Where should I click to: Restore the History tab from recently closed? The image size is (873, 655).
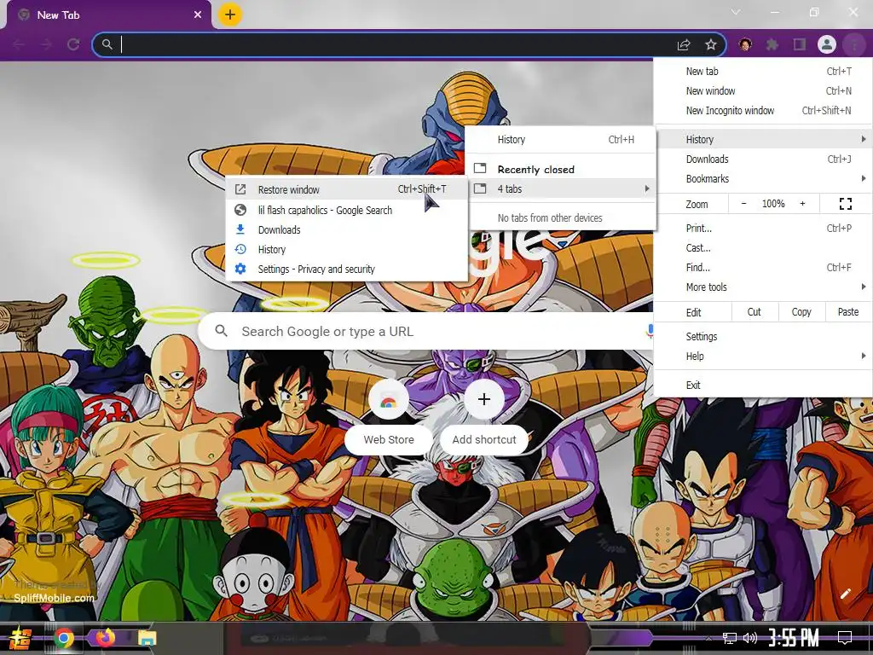coord(347,250)
